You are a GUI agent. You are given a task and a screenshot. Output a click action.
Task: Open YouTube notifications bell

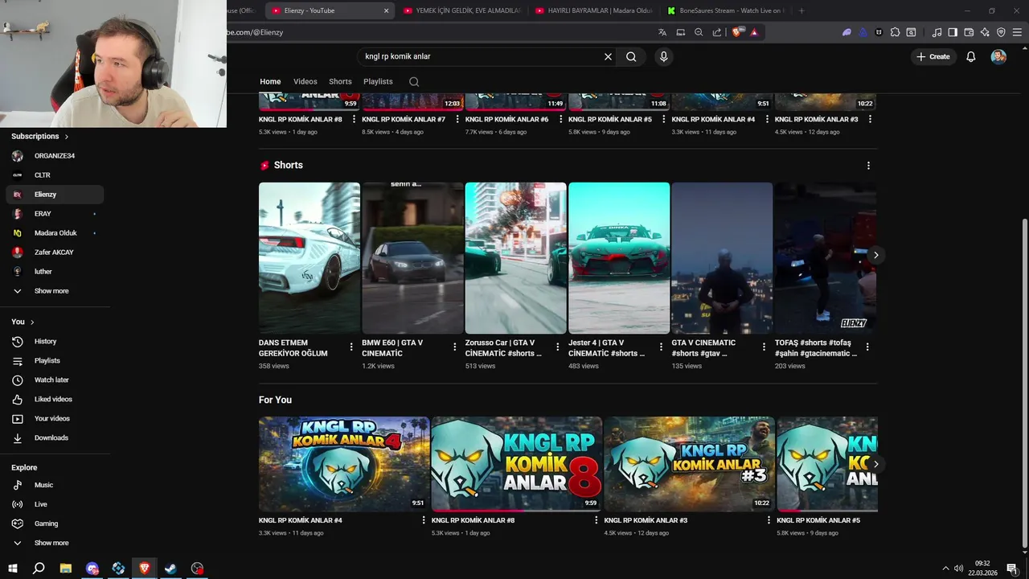tap(970, 56)
